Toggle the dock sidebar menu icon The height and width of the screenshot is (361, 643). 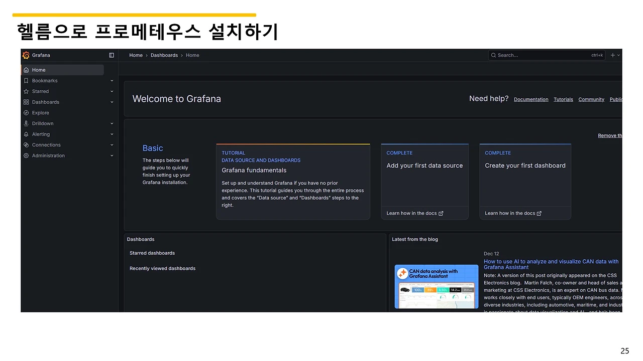point(112,55)
